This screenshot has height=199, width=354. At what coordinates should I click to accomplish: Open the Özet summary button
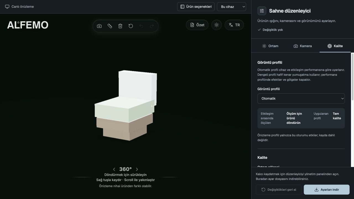click(197, 25)
